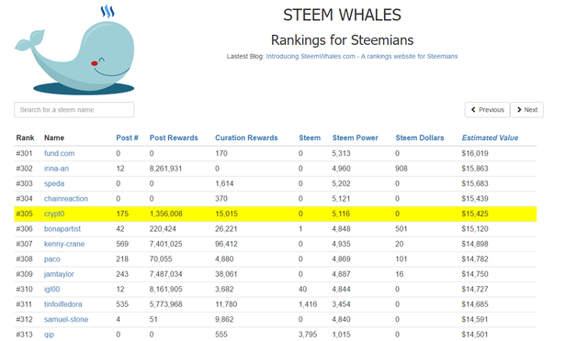The image size is (588, 341).
Task: Click estimated value $15,425 for crypt0
Action: coord(475,214)
